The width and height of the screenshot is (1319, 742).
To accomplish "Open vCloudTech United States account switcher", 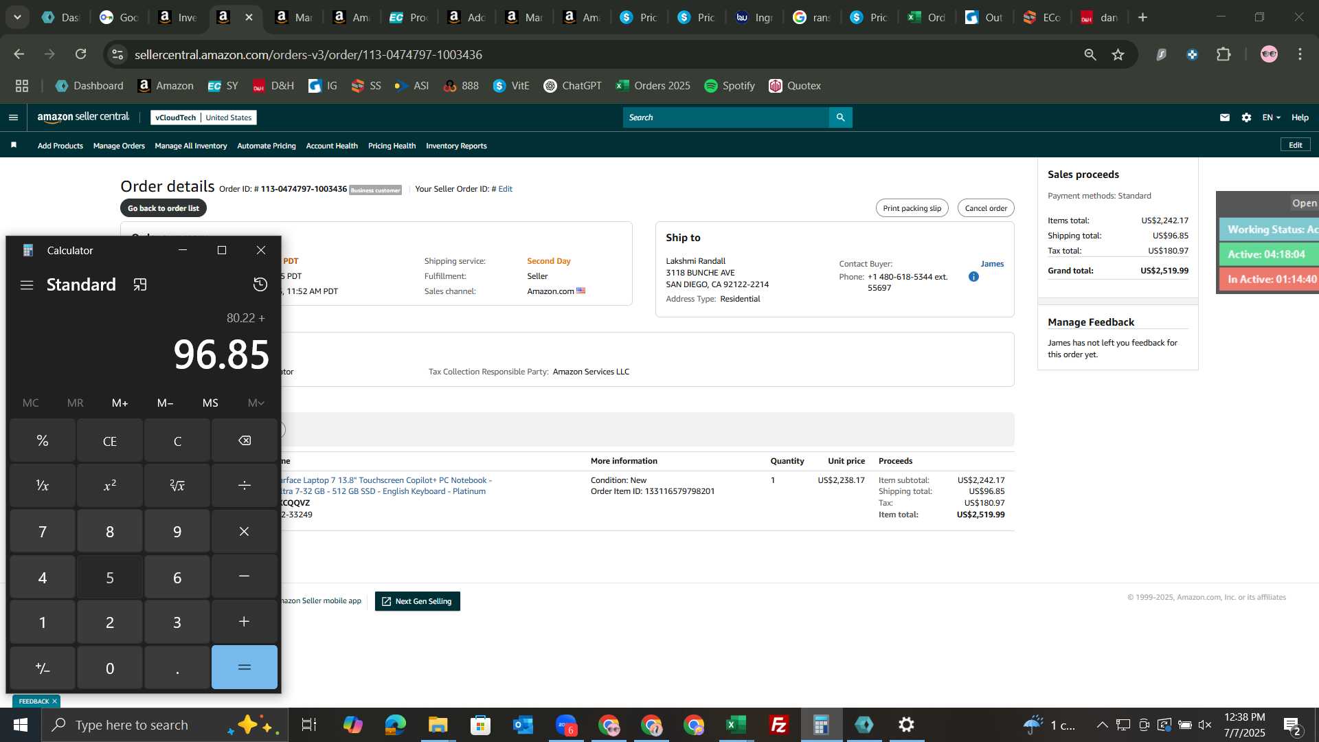I will coord(203,117).
